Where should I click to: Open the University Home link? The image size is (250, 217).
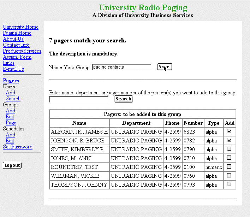(20, 27)
